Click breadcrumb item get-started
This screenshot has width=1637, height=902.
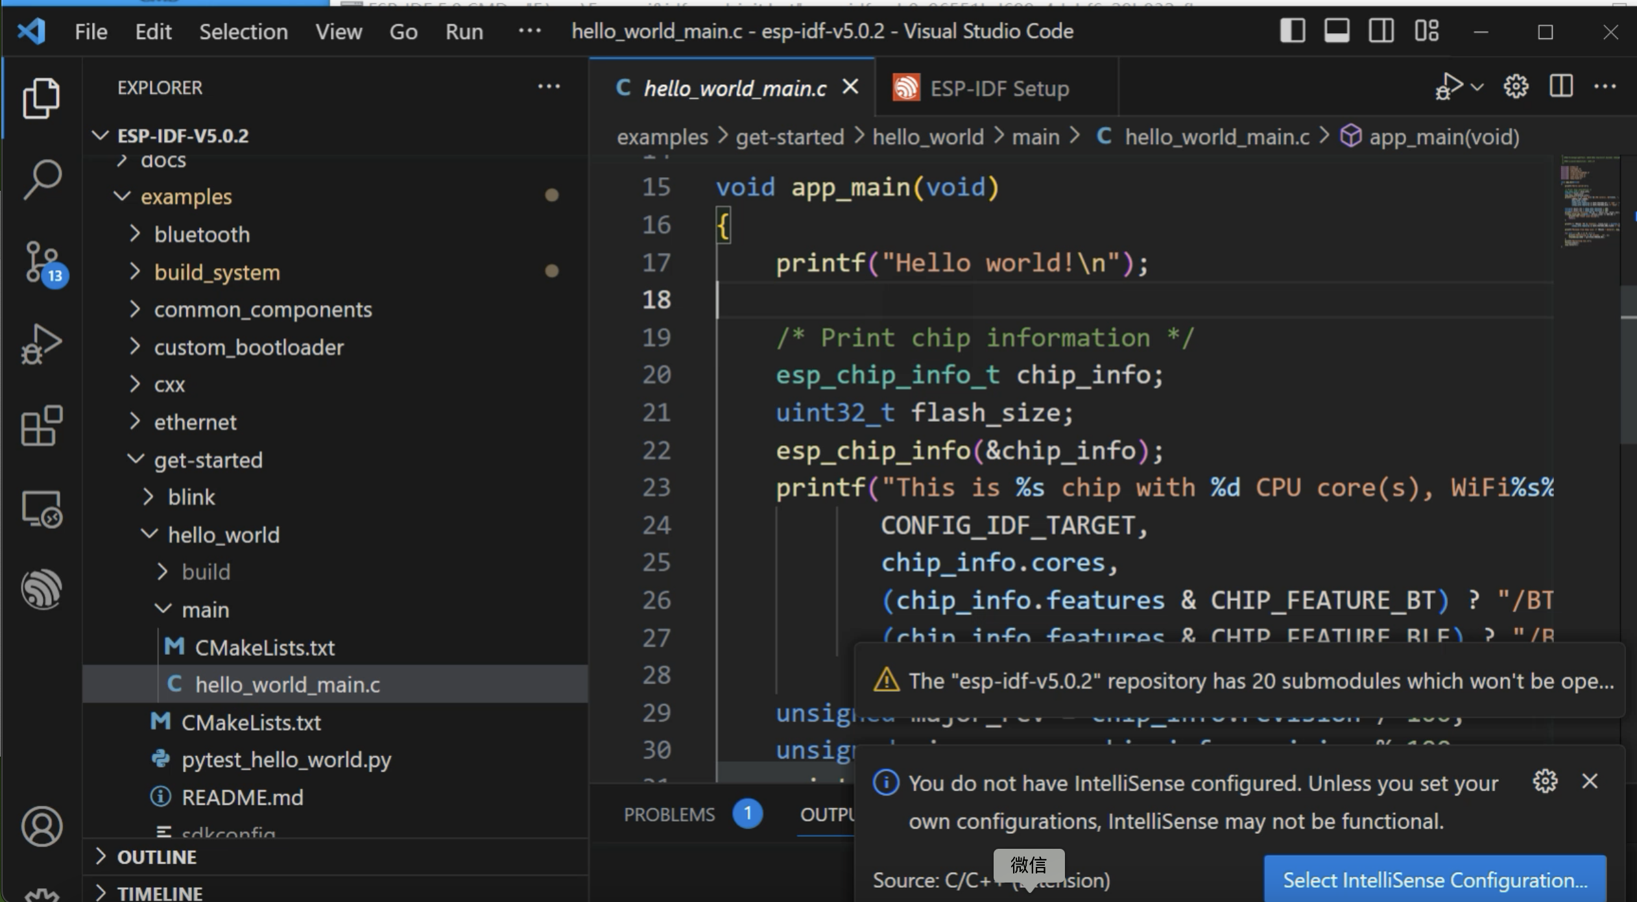click(x=789, y=137)
